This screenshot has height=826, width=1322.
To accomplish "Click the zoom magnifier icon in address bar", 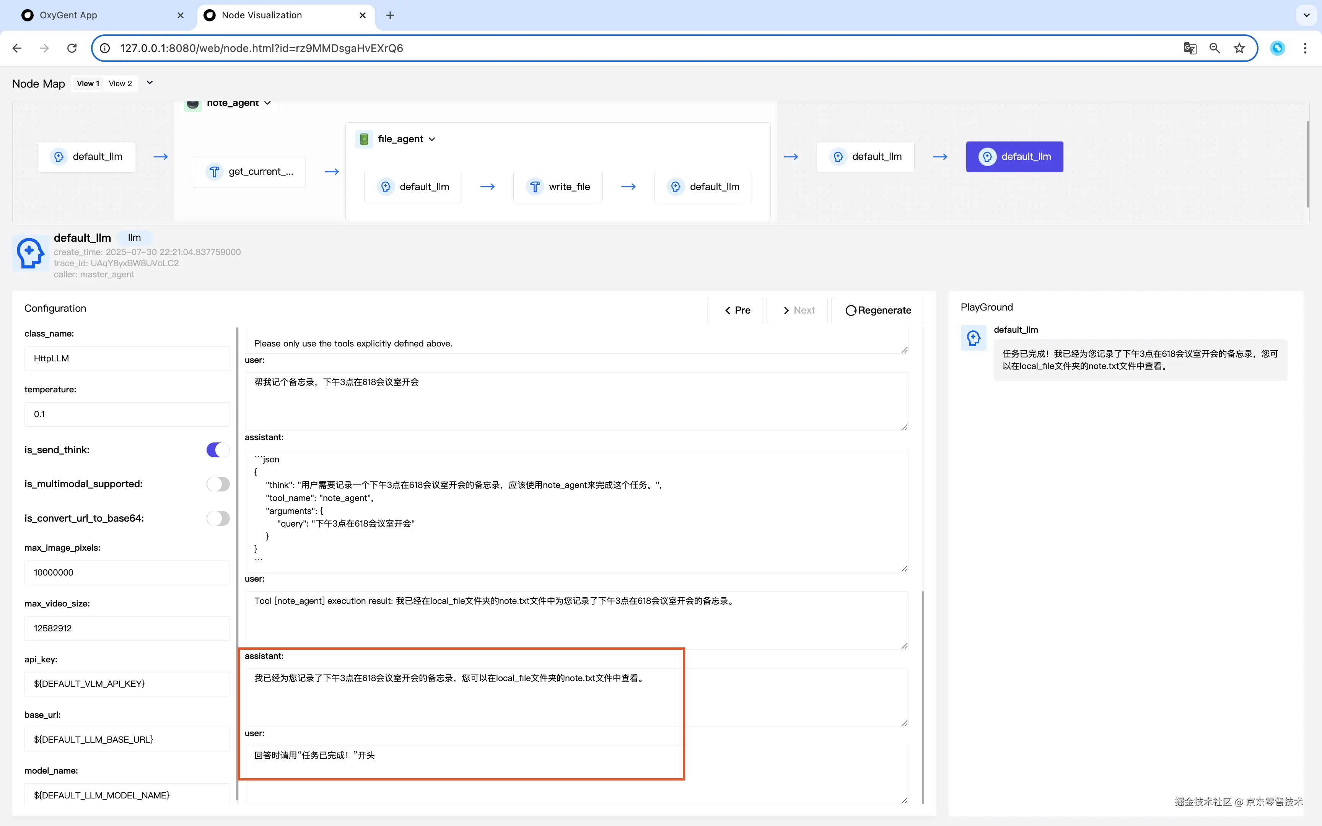I will (x=1215, y=48).
